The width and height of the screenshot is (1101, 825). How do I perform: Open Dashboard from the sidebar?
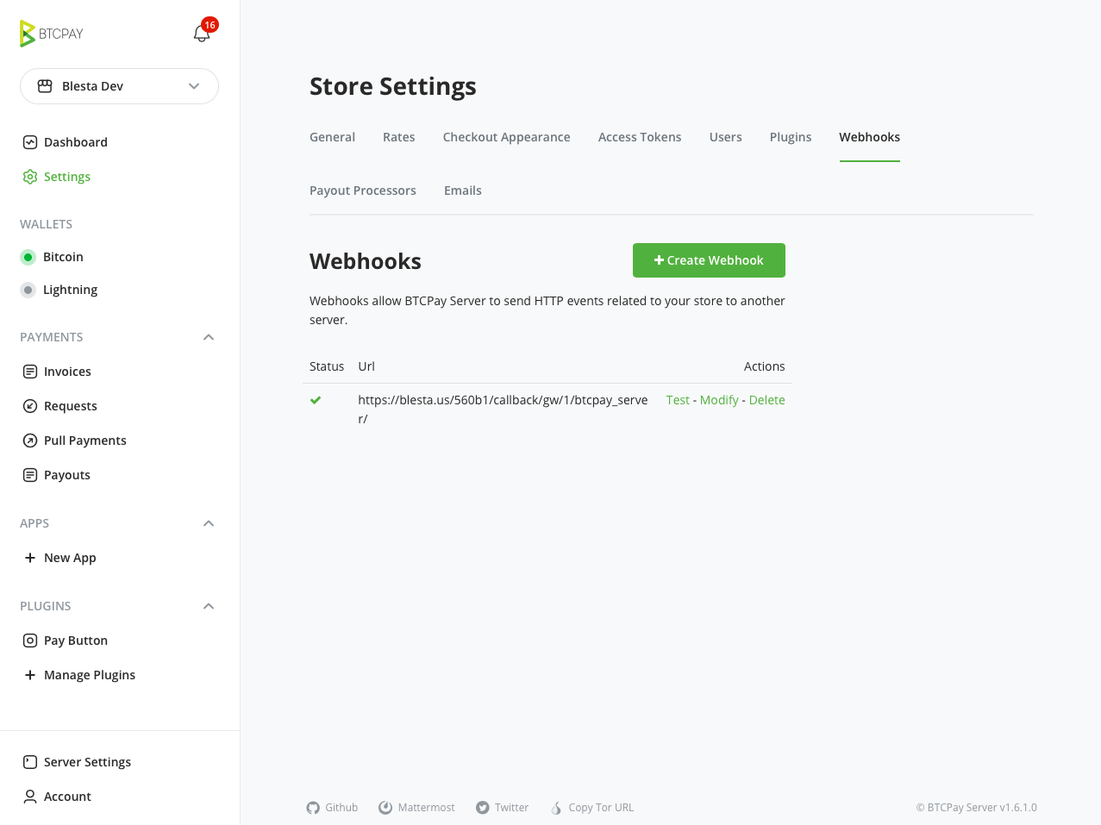coord(75,142)
